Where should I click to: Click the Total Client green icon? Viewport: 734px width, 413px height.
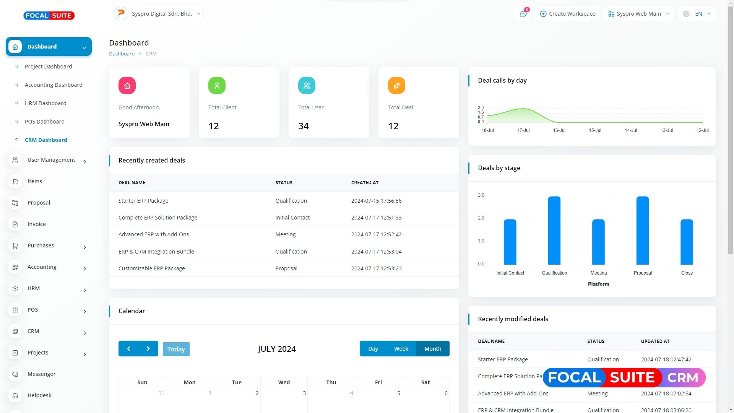click(217, 86)
